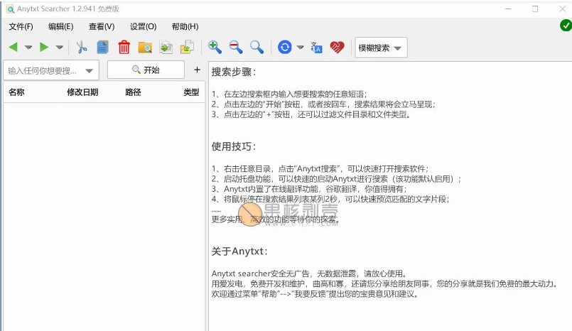Click the red trash delete icon
Screen dimensions: 572x331
124,48
